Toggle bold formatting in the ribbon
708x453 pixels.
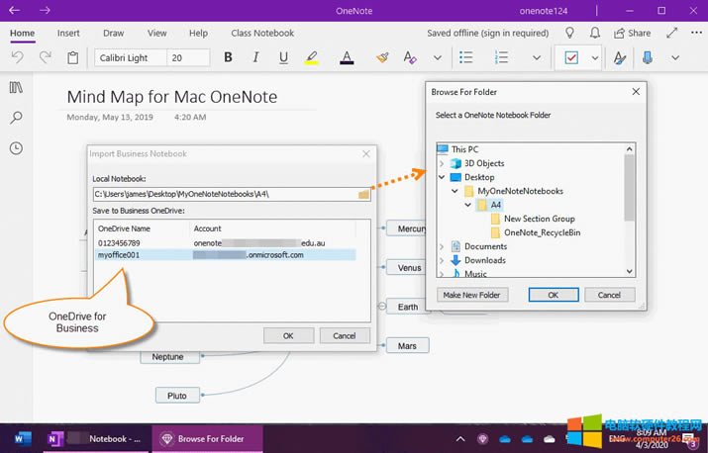pyautogui.click(x=229, y=58)
